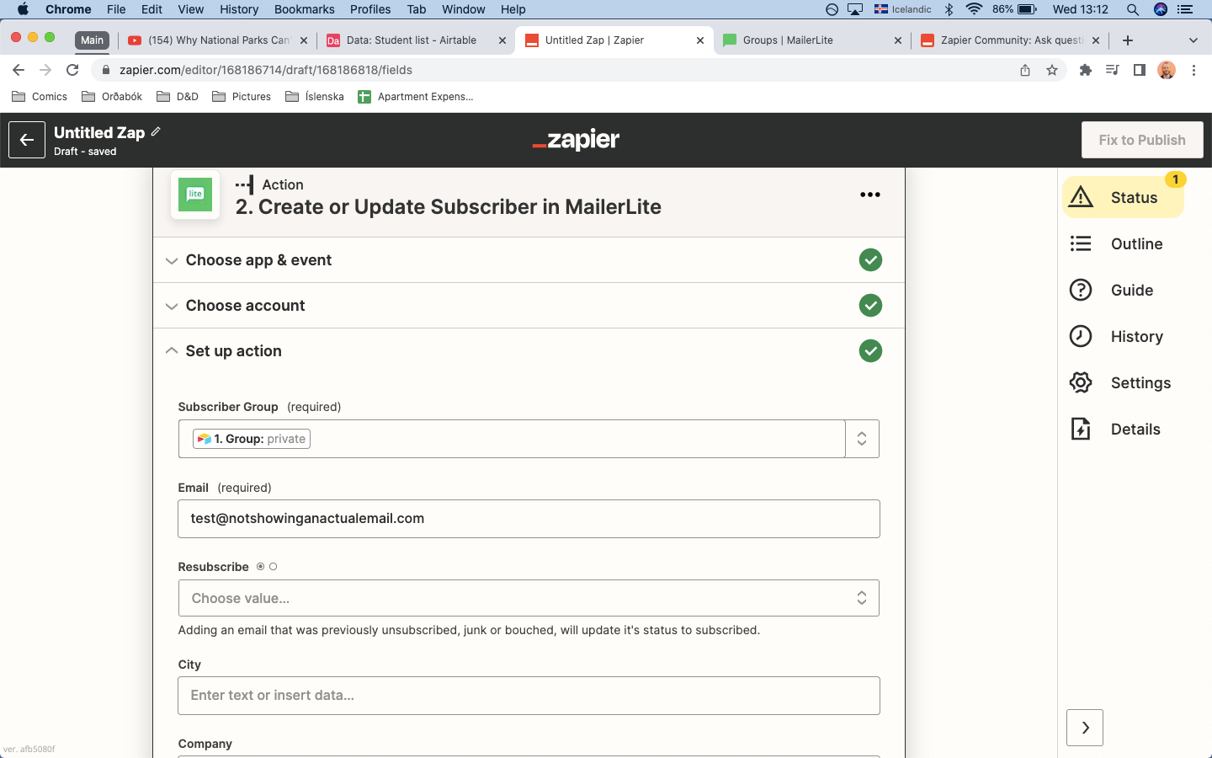
Task: Click the MailerLite app icon in the action header
Action: pos(195,195)
